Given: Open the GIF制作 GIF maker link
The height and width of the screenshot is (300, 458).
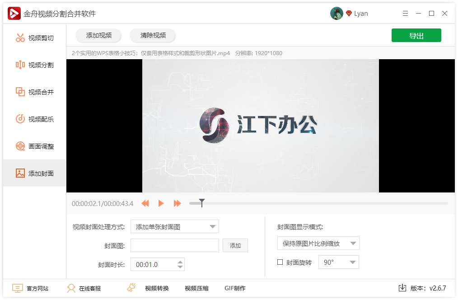Looking at the screenshot, I should 235,288.
